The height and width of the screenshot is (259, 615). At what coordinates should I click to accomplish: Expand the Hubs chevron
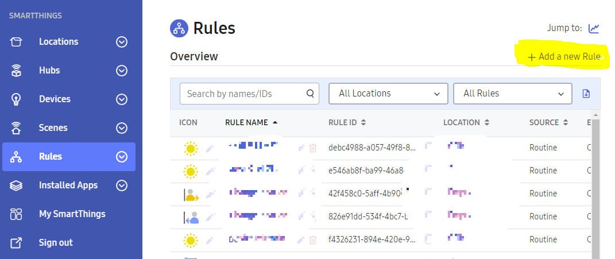pyautogui.click(x=122, y=70)
